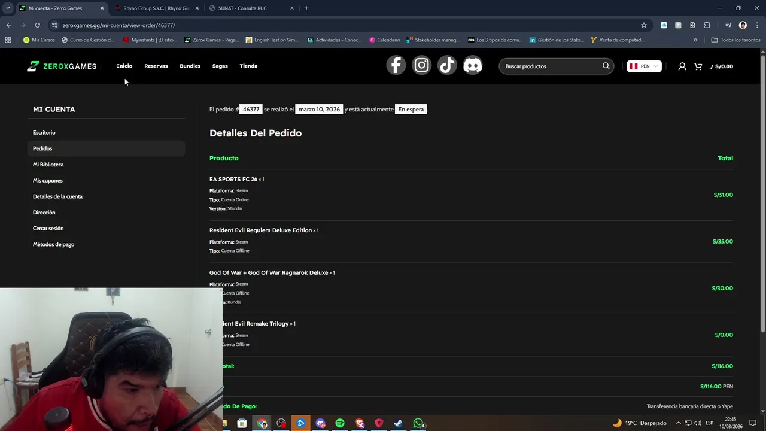Click the volume icon in the system tray
This screenshot has height=431, width=766.
click(x=698, y=423)
